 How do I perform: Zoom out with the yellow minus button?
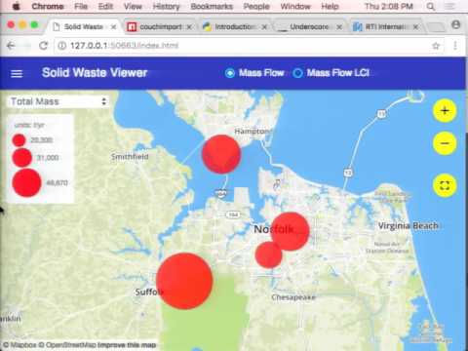pos(445,143)
